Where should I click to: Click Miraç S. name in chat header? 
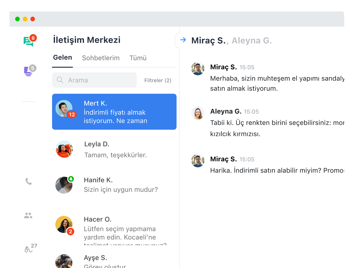208,40
